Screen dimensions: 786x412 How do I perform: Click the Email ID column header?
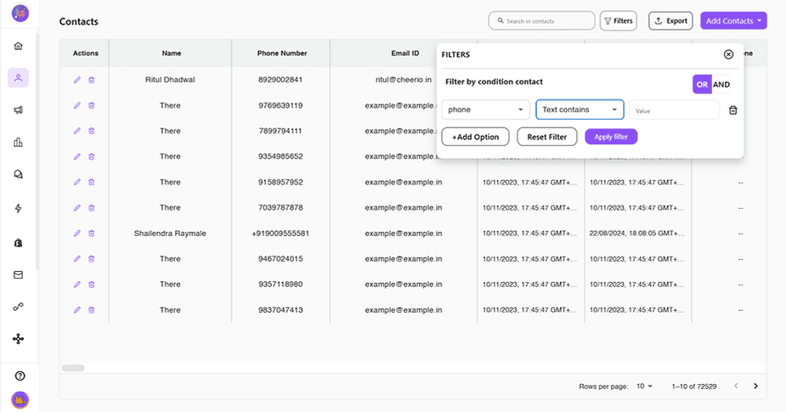[x=405, y=54]
